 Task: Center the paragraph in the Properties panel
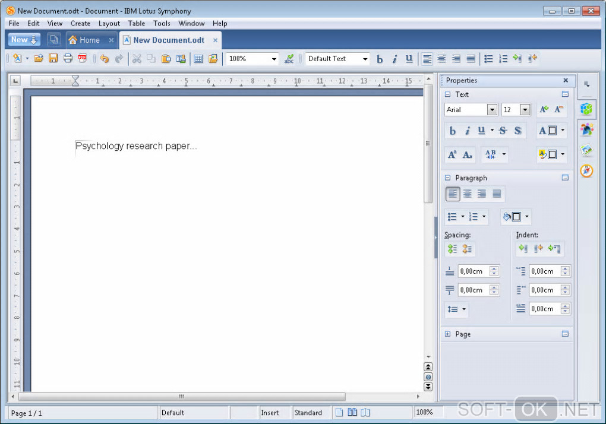pos(467,194)
